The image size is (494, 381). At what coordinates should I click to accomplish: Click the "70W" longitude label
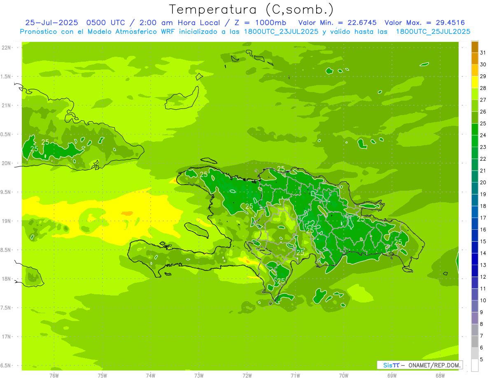344,375
